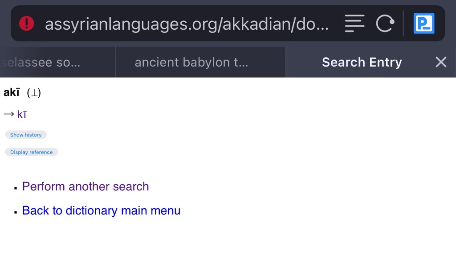The height and width of the screenshot is (257, 456).
Task: Focus the assyrianlanguages.org URL field
Action: tap(187, 24)
